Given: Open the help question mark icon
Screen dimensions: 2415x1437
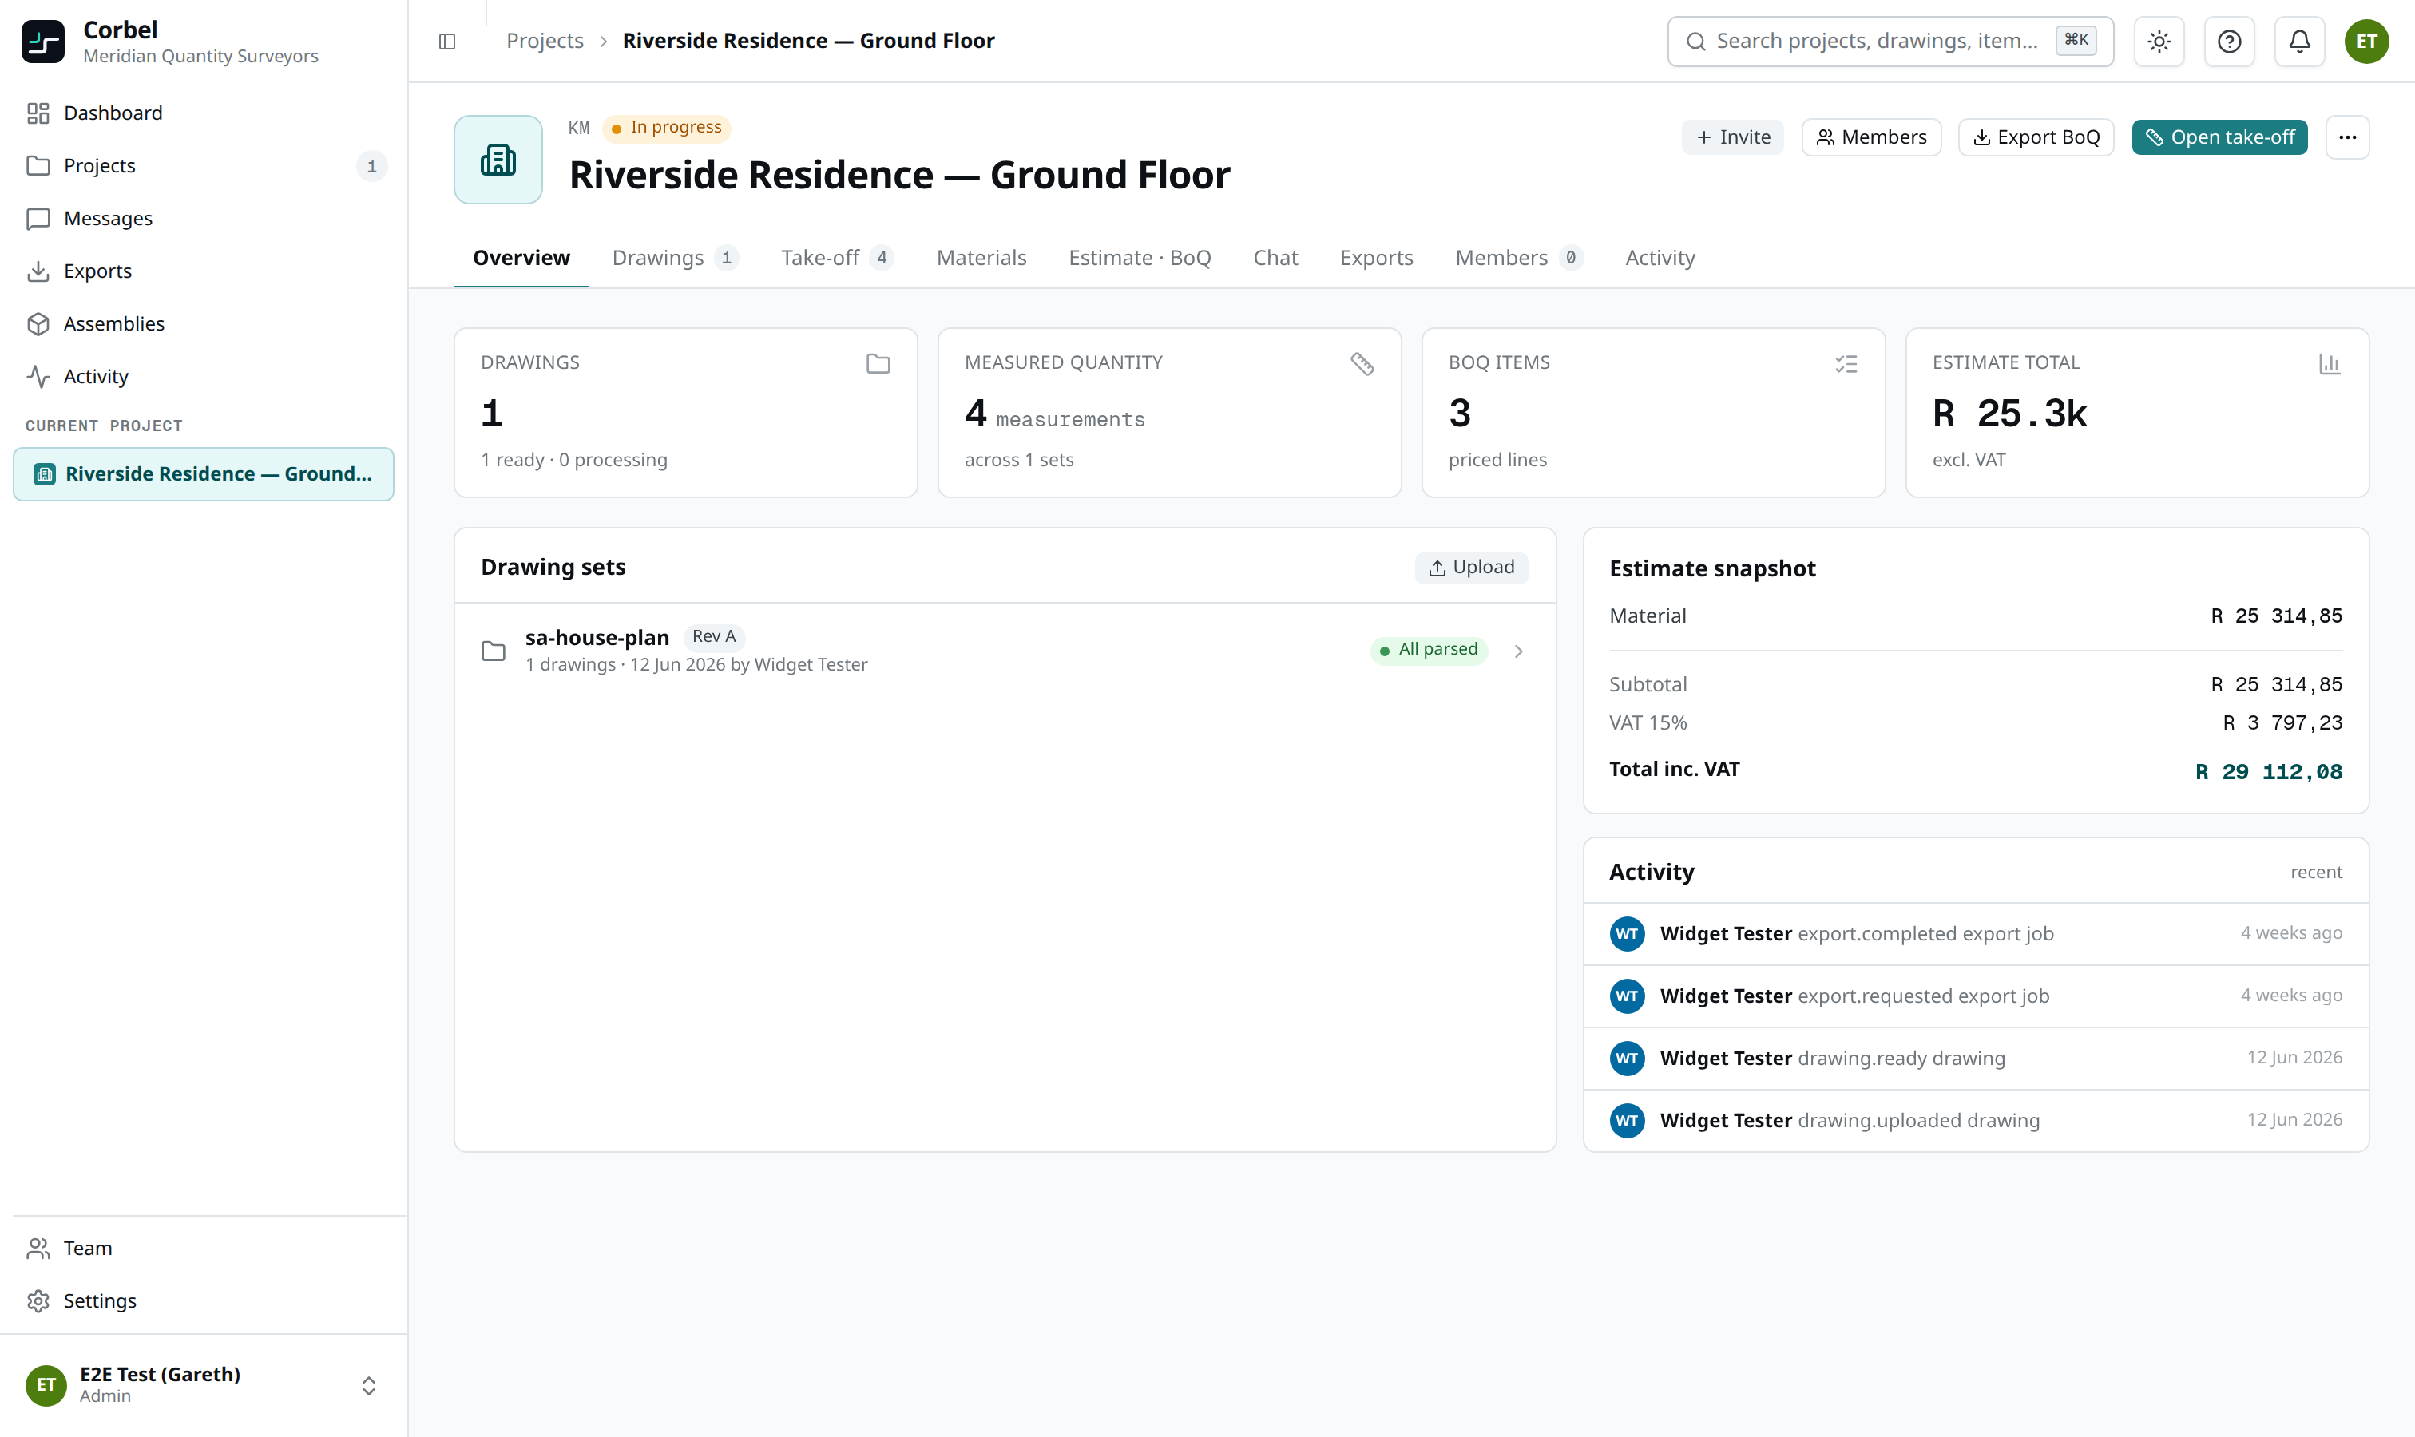Looking at the screenshot, I should click(2229, 41).
